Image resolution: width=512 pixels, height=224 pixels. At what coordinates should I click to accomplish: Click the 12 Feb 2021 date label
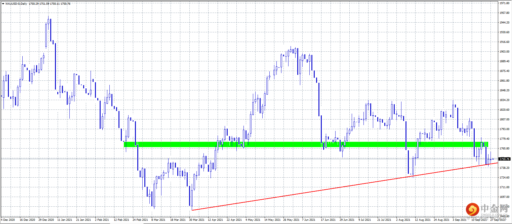[121, 220]
